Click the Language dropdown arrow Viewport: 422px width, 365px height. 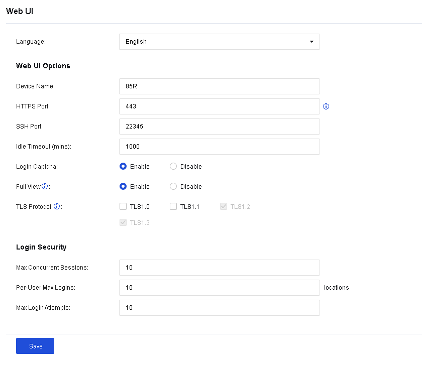[x=311, y=42]
